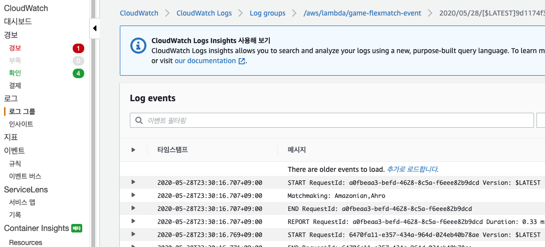
Task: Click the gray 부족 count badge 0
Action: (78, 61)
